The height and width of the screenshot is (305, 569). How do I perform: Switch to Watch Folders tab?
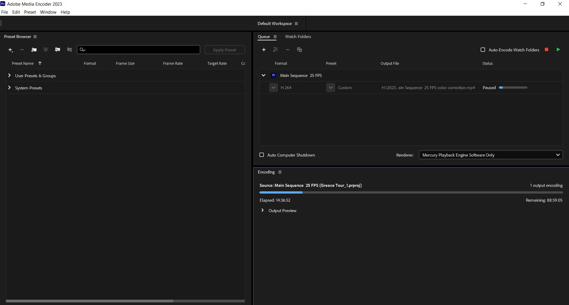[x=298, y=37]
